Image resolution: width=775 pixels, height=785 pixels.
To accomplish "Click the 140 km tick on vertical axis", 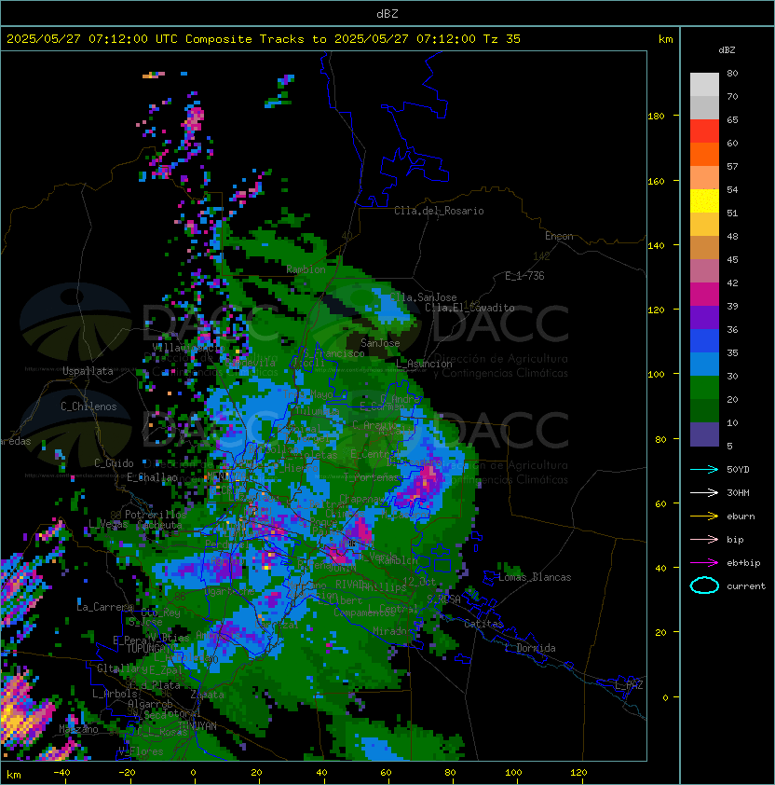I will 656,245.
